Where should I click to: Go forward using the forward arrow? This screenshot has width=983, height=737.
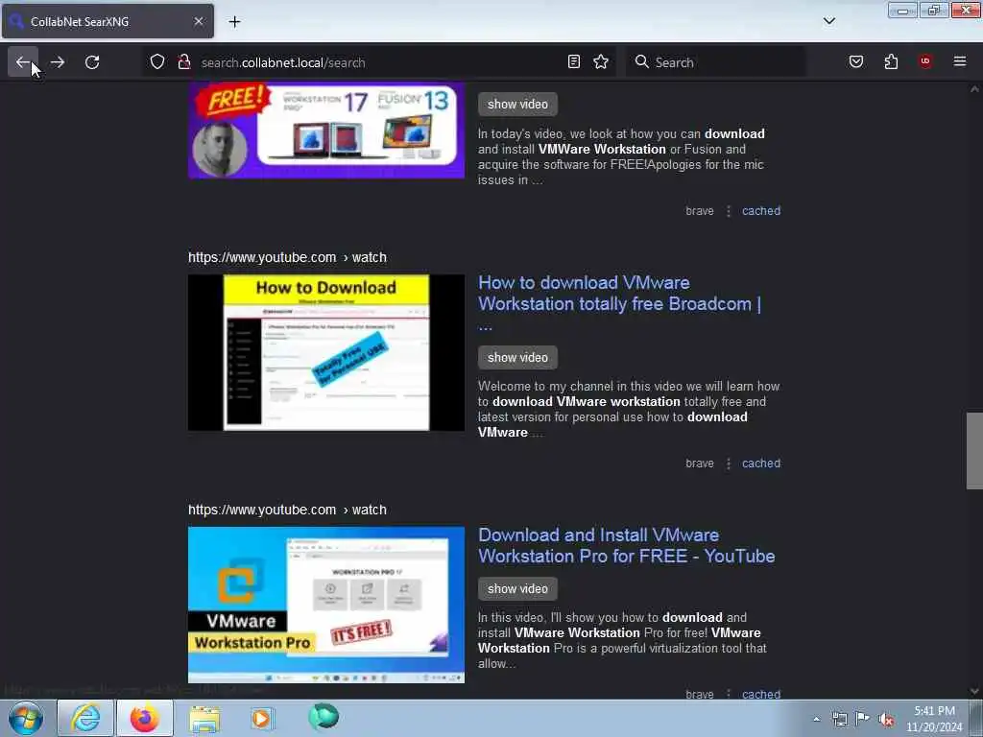[x=58, y=62]
